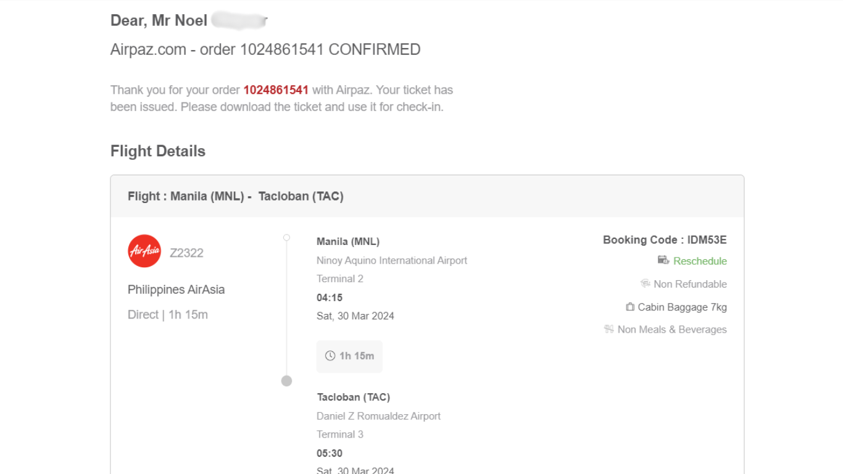
Task: Click the clock icon in duration badge
Action: pos(330,356)
